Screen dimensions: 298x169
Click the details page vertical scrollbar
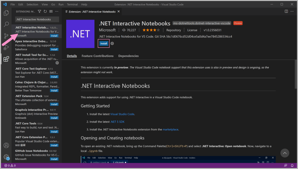pos(296,74)
